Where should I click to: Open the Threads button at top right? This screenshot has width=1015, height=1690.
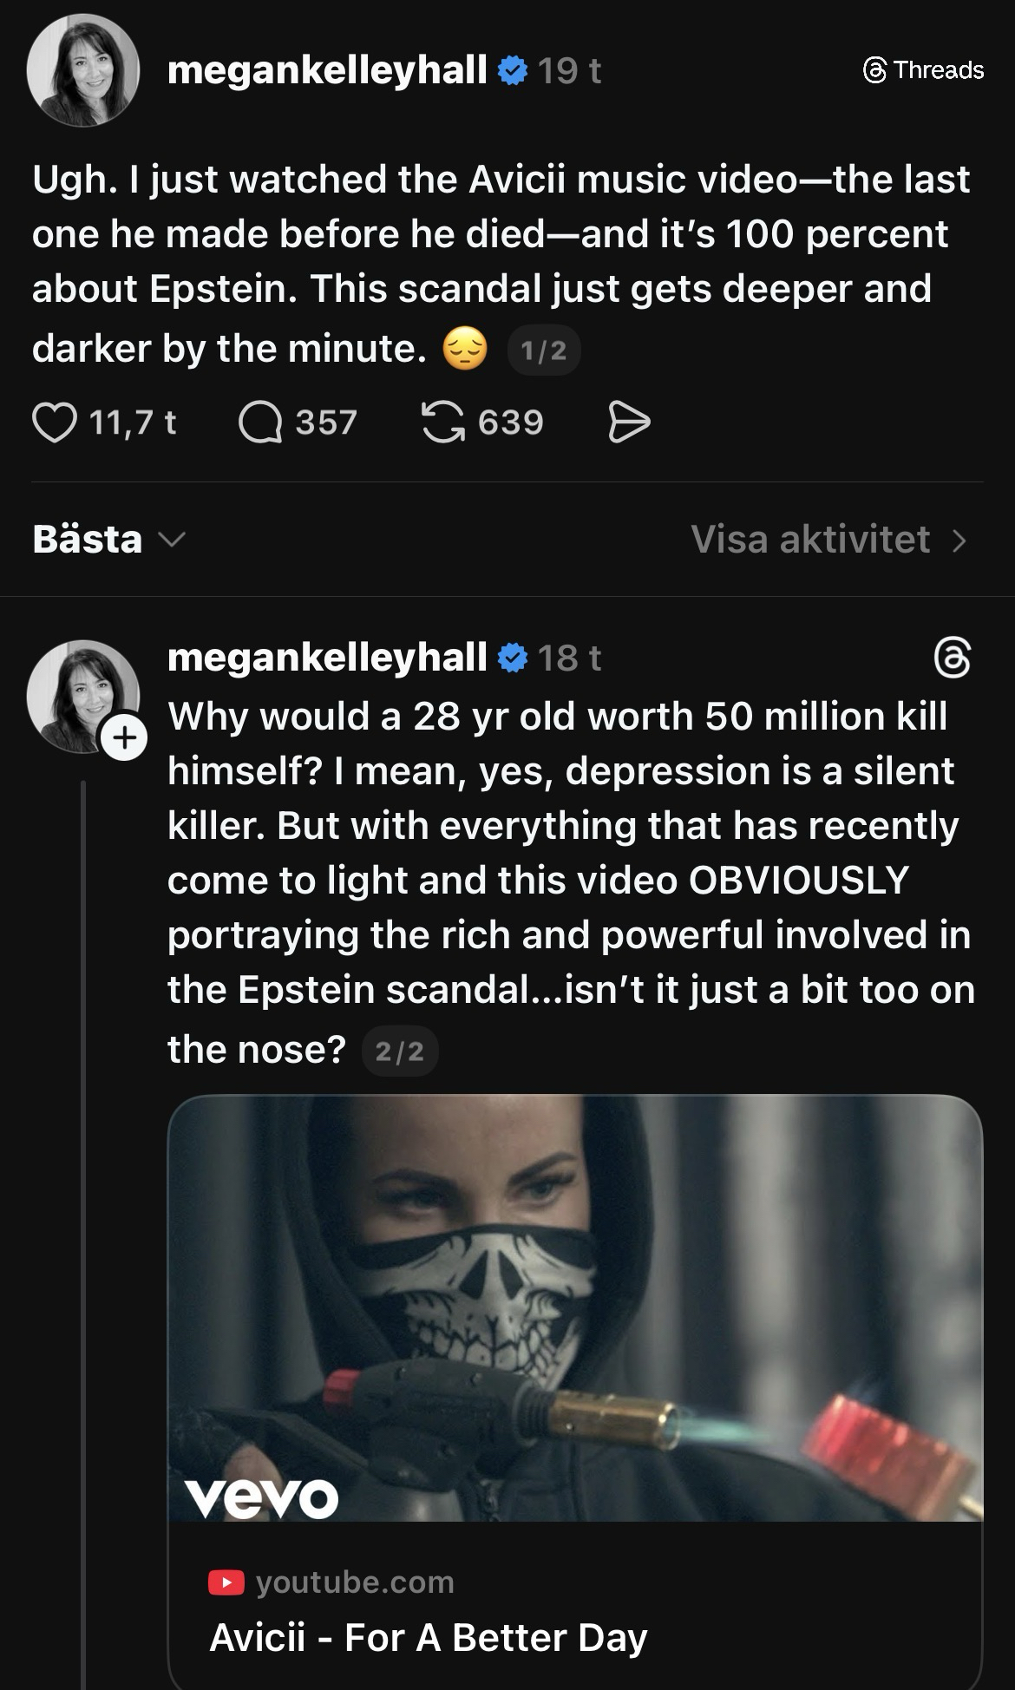[x=924, y=70]
